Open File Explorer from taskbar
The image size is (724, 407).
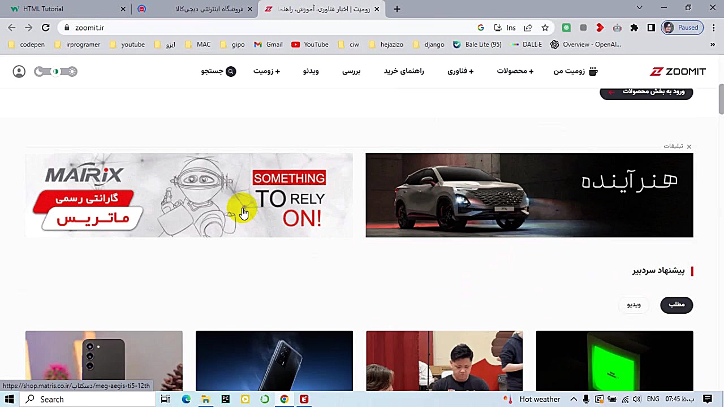tap(205, 399)
